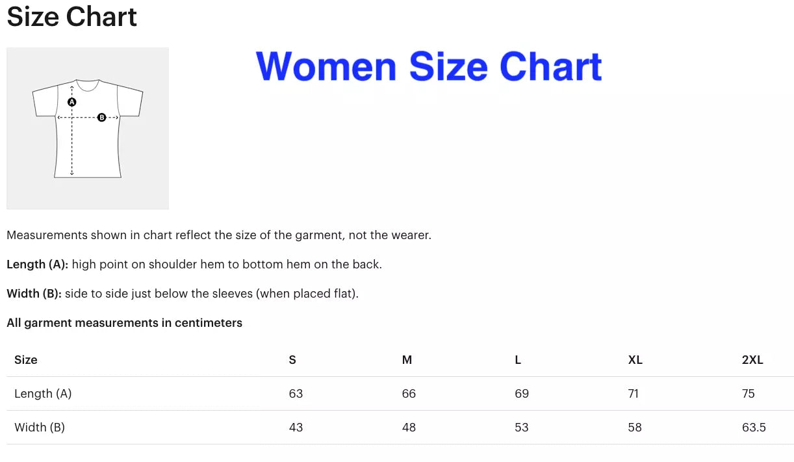Select the XL size column header
This screenshot has height=462, width=794.
(x=635, y=360)
